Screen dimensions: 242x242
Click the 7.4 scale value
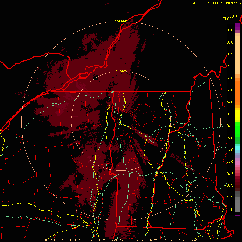(x=230, y=66)
